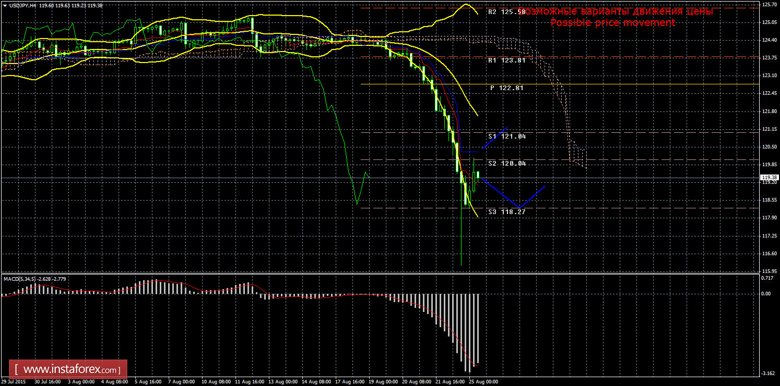Click the R2 125.58 resistance label

[506, 11]
